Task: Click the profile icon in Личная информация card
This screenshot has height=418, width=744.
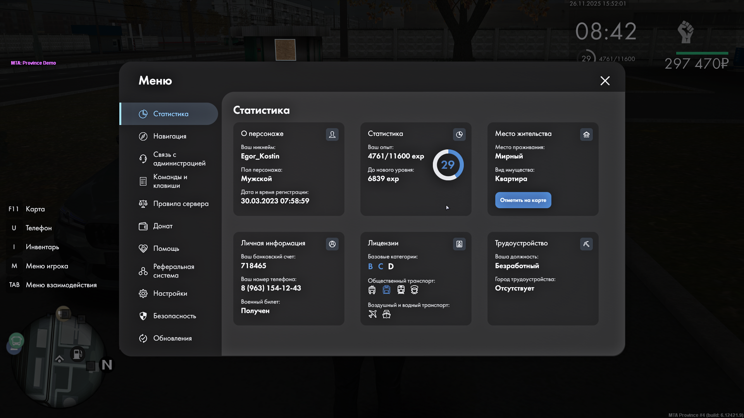Action: click(x=332, y=244)
